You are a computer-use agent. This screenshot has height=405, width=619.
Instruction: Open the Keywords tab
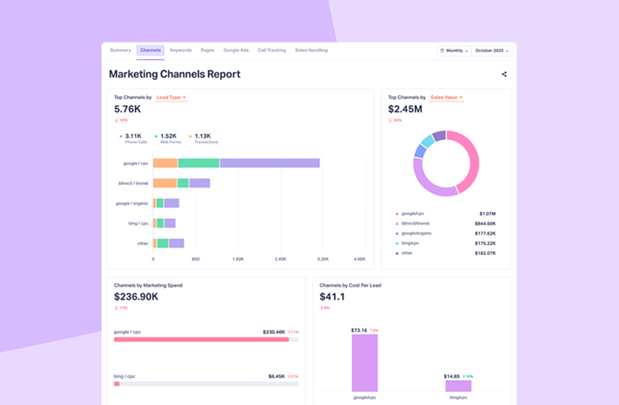point(181,50)
